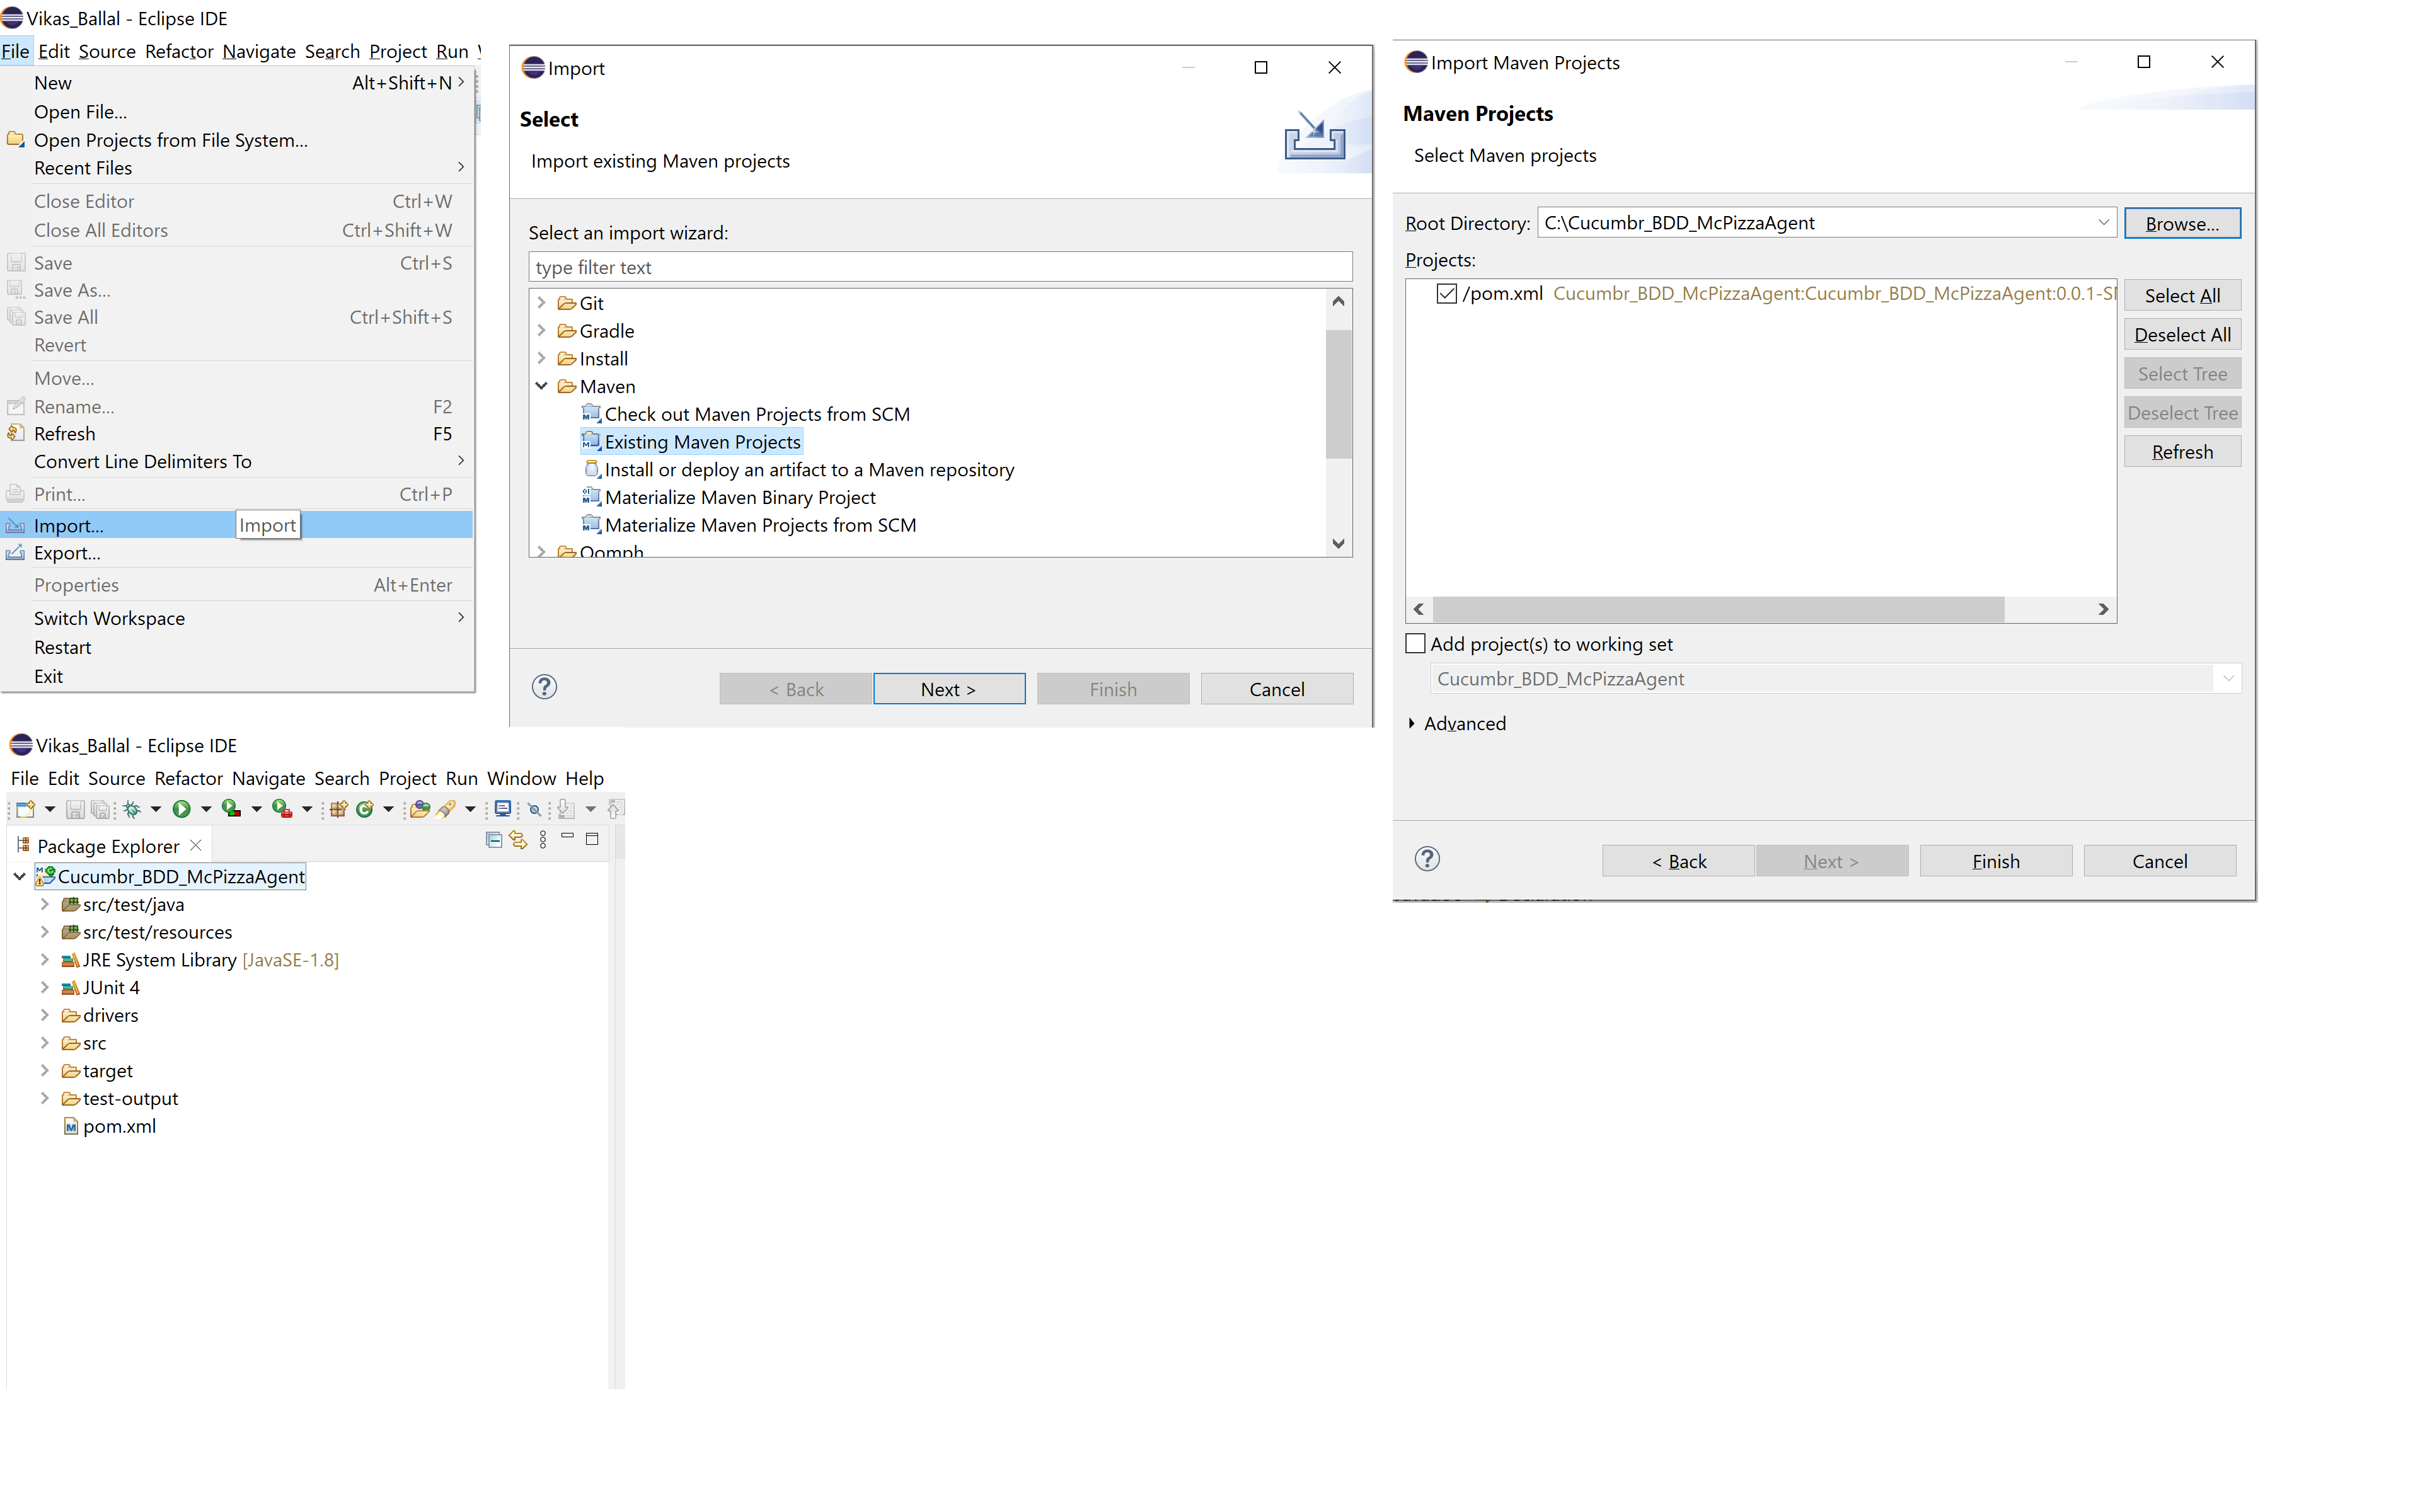This screenshot has height=1512, width=2420.
Task: Open the Root Directory dropdown
Action: point(2103,222)
